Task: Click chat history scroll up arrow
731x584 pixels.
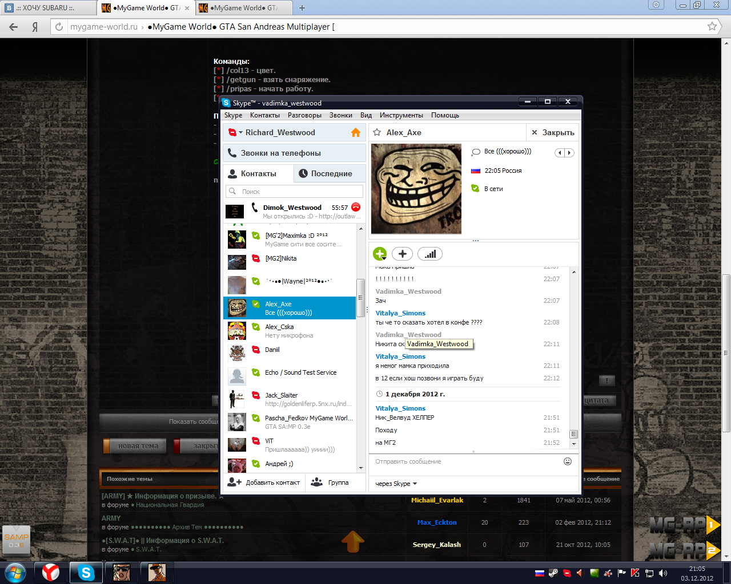Action: click(x=574, y=271)
